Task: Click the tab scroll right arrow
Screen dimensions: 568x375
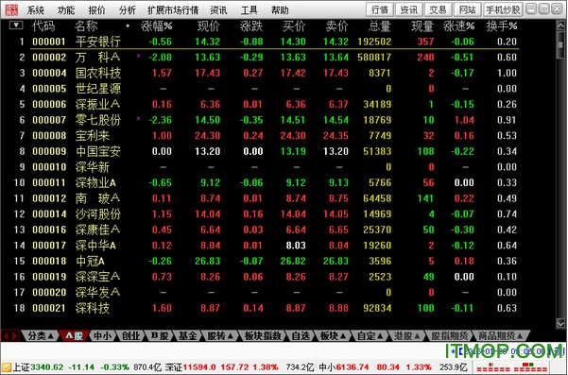Action: 14,336
